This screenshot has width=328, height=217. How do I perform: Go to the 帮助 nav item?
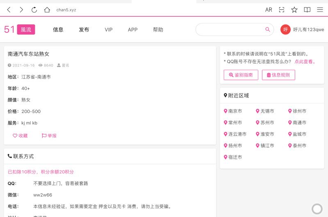coord(158,29)
